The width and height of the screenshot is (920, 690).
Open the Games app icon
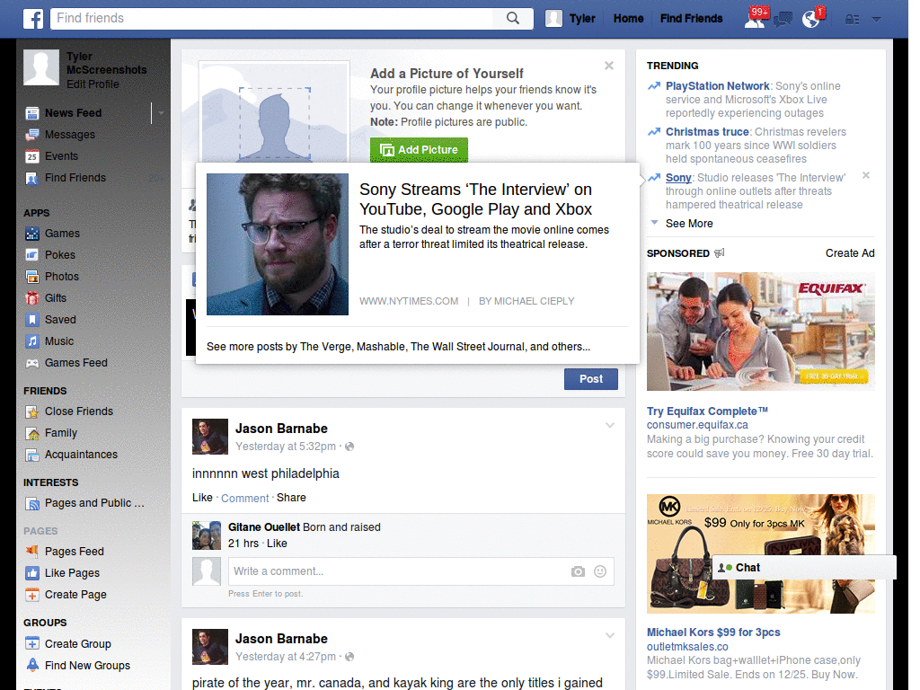[x=32, y=234]
